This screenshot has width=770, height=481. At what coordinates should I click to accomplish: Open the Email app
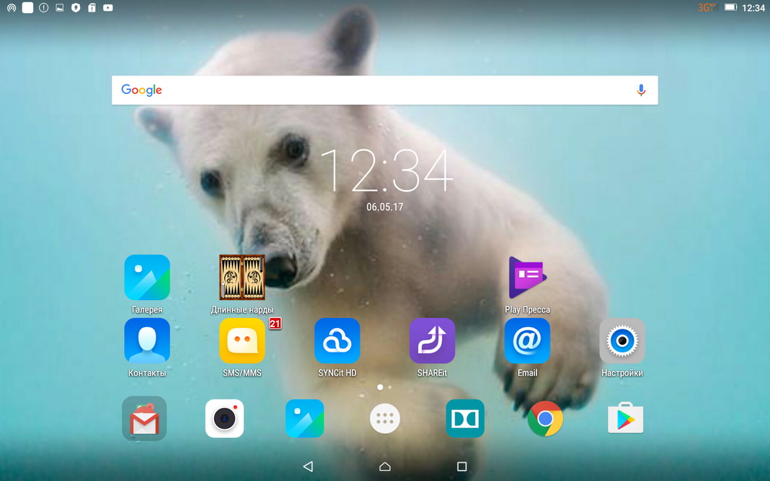[527, 341]
